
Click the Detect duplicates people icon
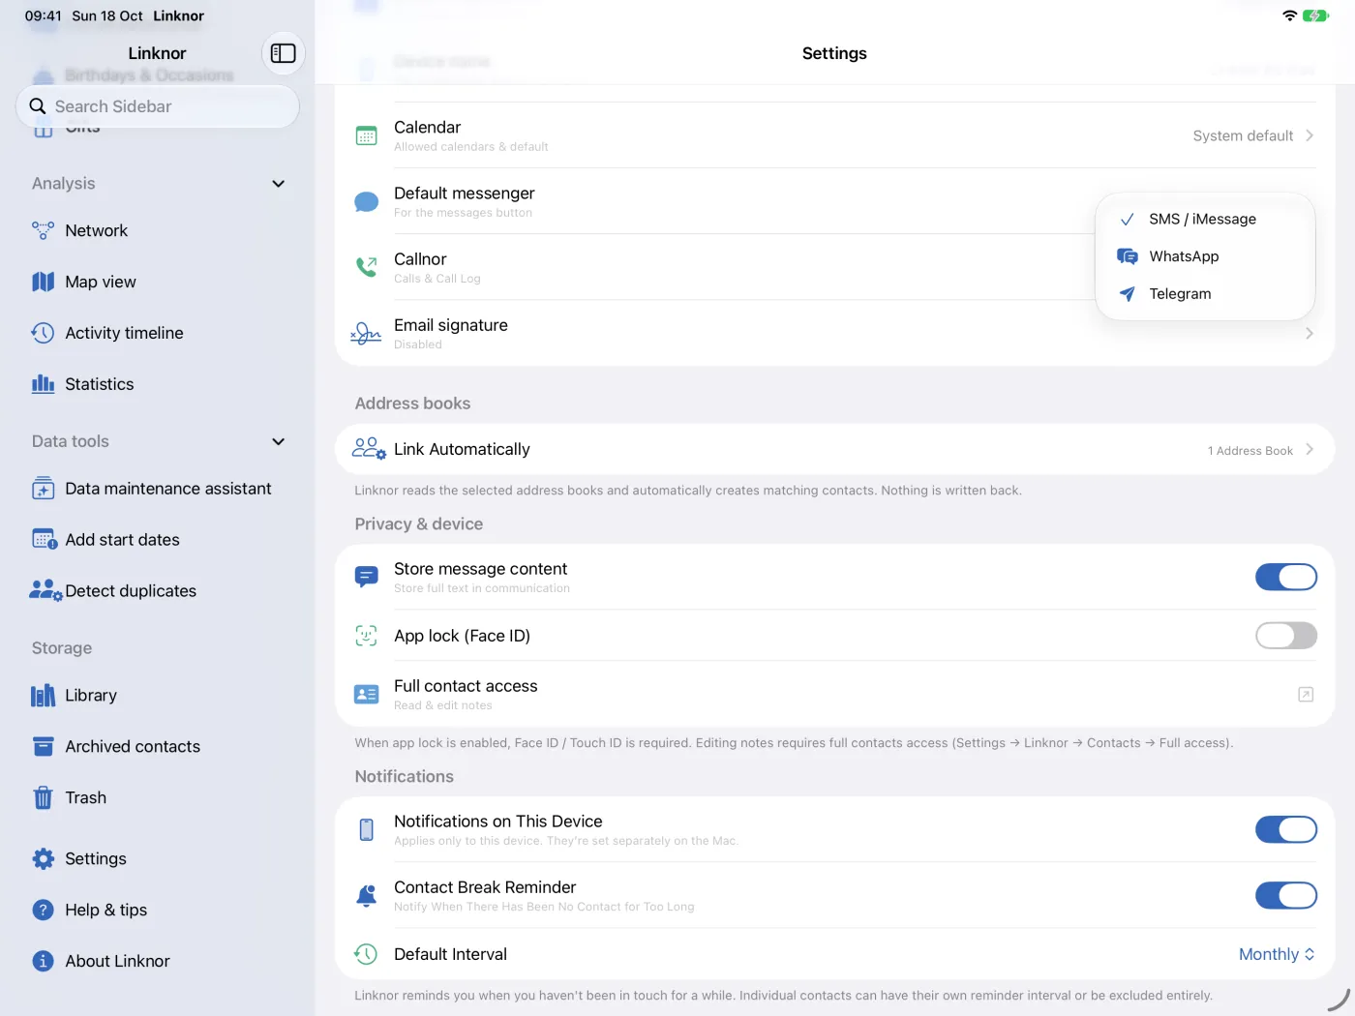[x=45, y=590]
